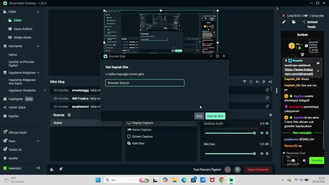This screenshot has width=329, height=185.
Task: Open the performance stats bar chart icon
Action: tap(52, 169)
